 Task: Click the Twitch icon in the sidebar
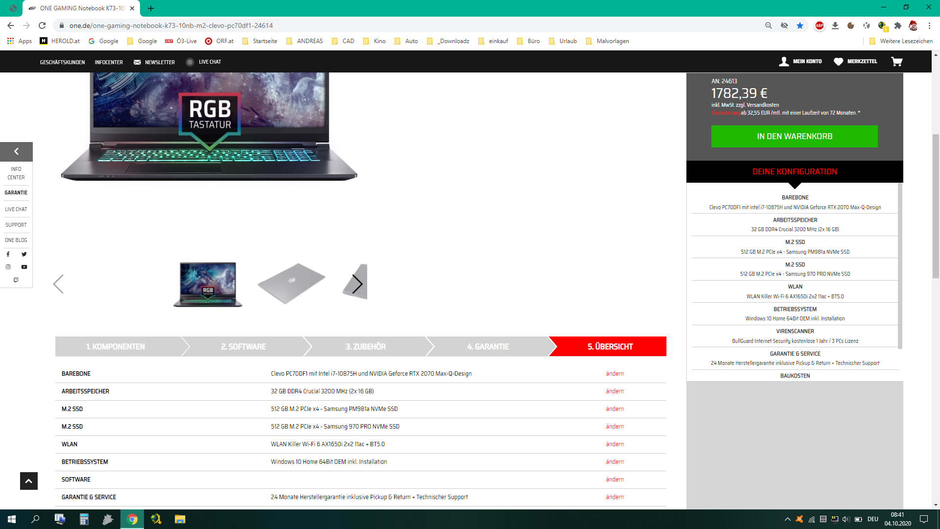(16, 280)
